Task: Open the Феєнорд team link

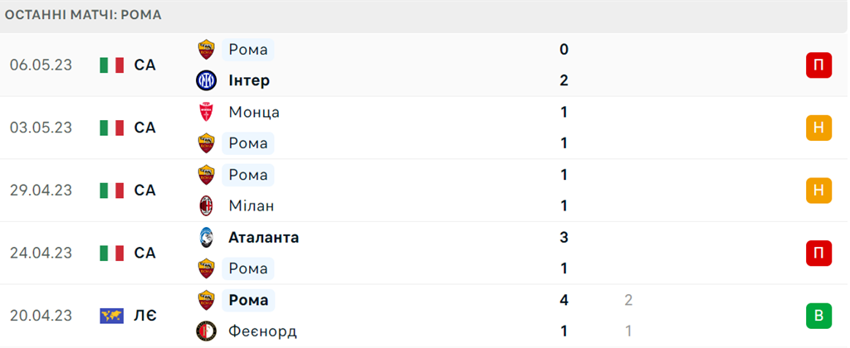Action: tap(261, 331)
